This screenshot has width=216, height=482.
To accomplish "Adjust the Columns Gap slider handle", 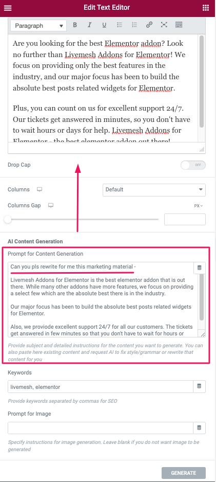I will click(x=8, y=220).
